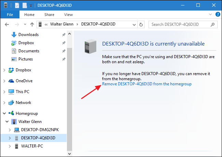
Task: Switch to the View ribbon tab
Action: pyautogui.click(x=68, y=15)
